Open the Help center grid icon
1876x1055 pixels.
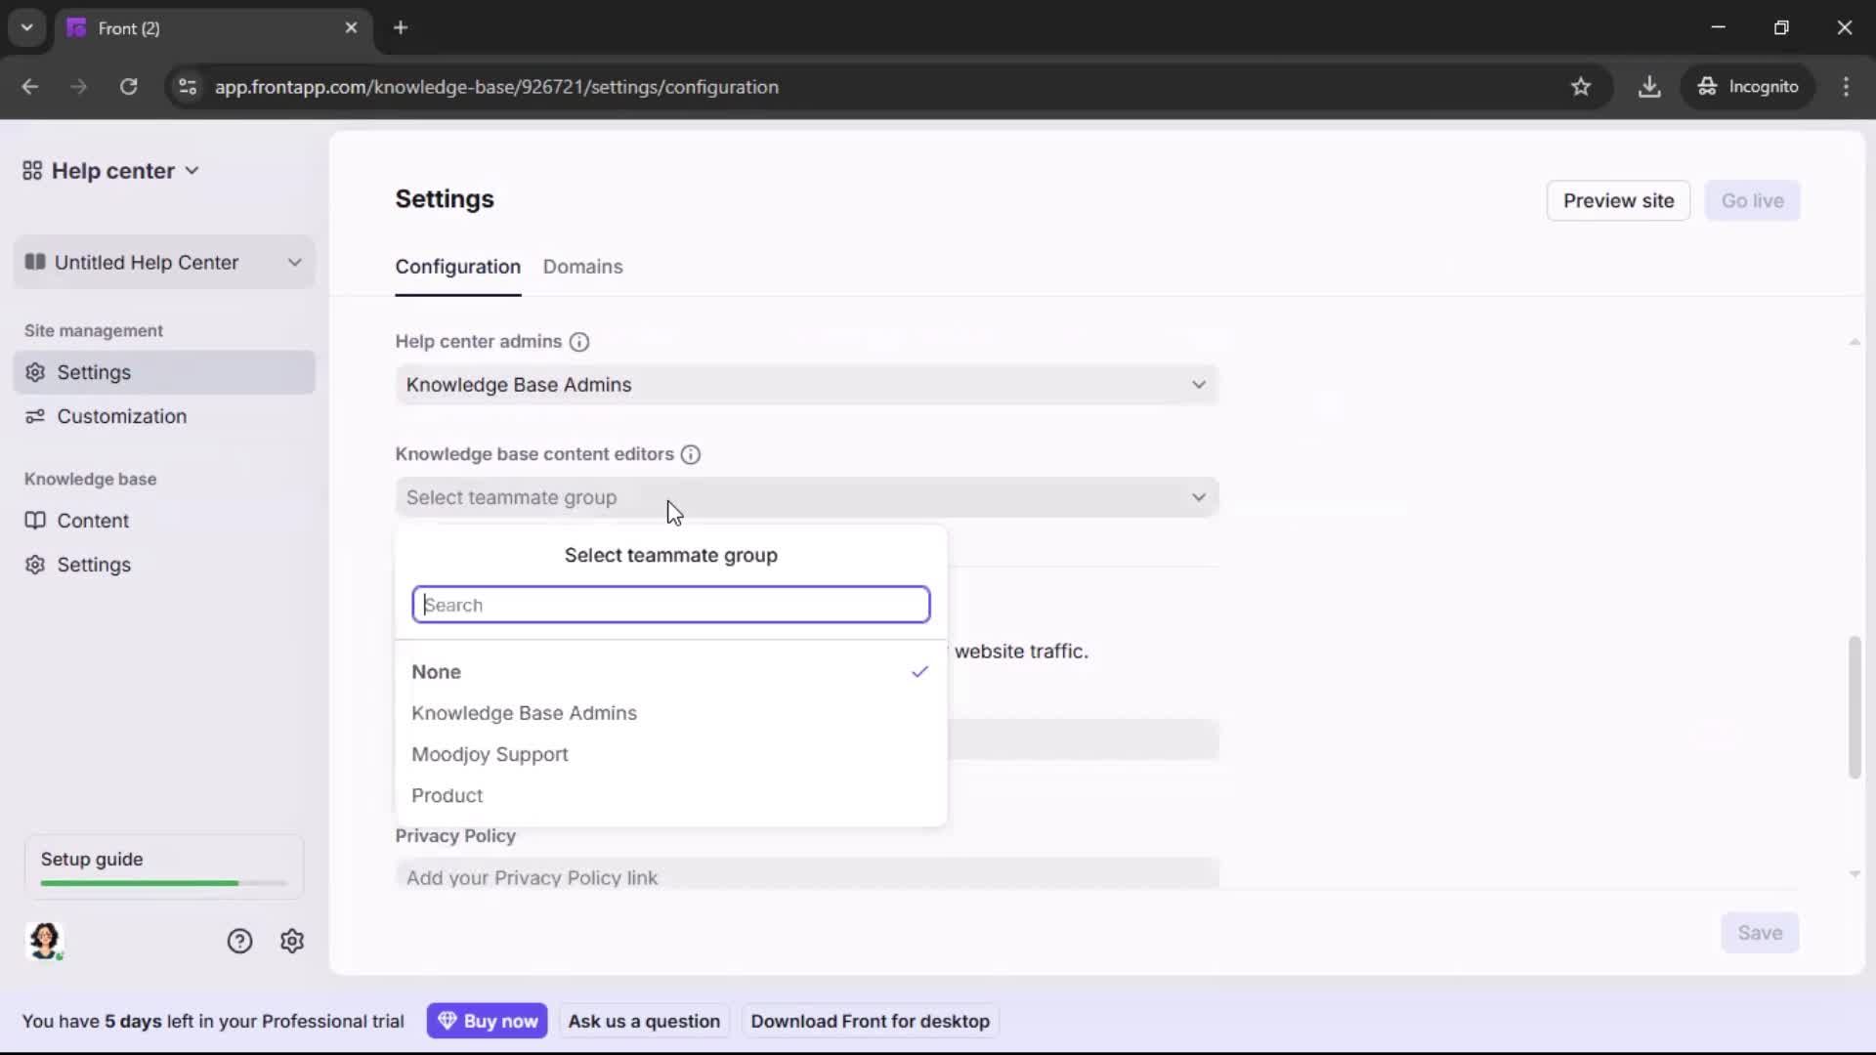pos(30,170)
